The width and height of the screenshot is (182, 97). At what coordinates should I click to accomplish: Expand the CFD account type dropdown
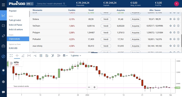click(30, 4)
